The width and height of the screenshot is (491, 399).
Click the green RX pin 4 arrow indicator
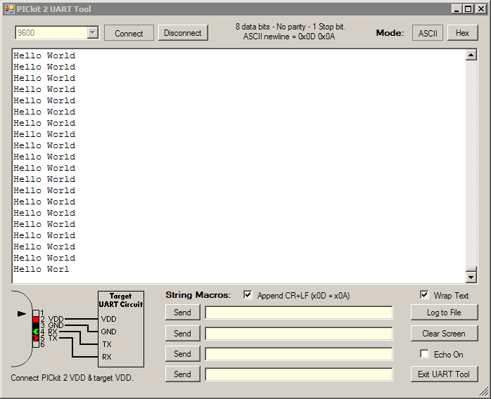(36, 332)
